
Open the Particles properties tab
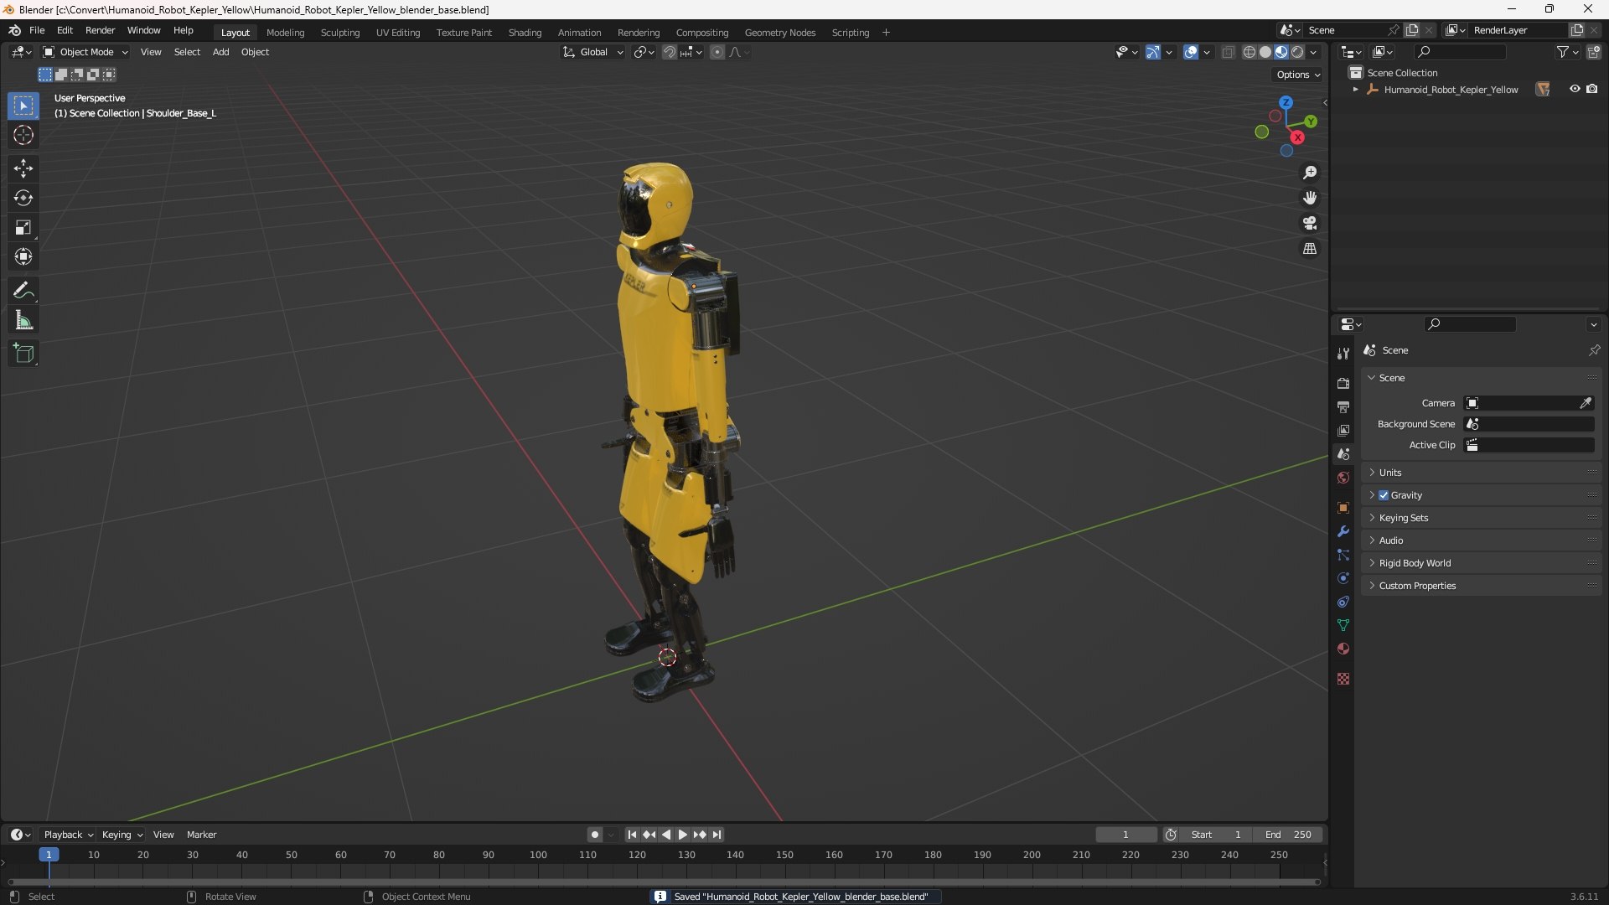click(x=1343, y=555)
